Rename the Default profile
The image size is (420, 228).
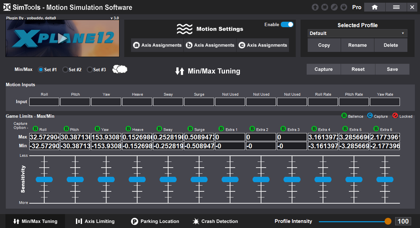pyautogui.click(x=357, y=45)
